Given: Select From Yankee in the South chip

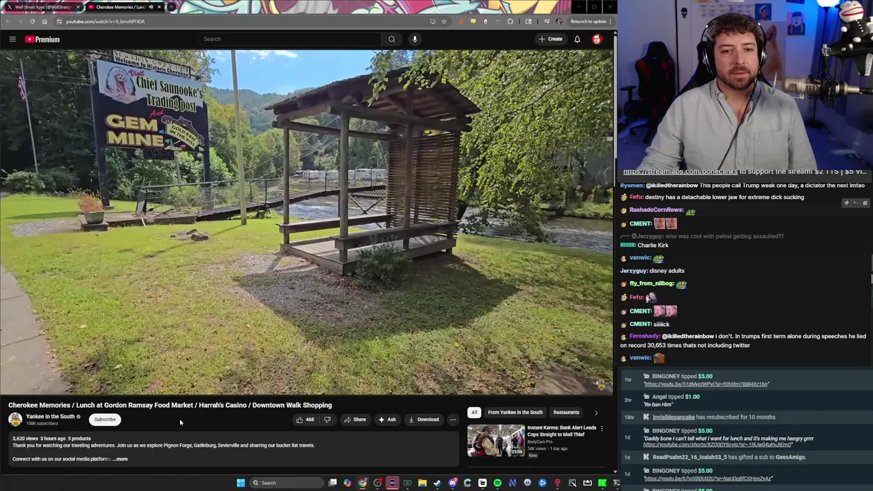Looking at the screenshot, I should click(x=515, y=412).
